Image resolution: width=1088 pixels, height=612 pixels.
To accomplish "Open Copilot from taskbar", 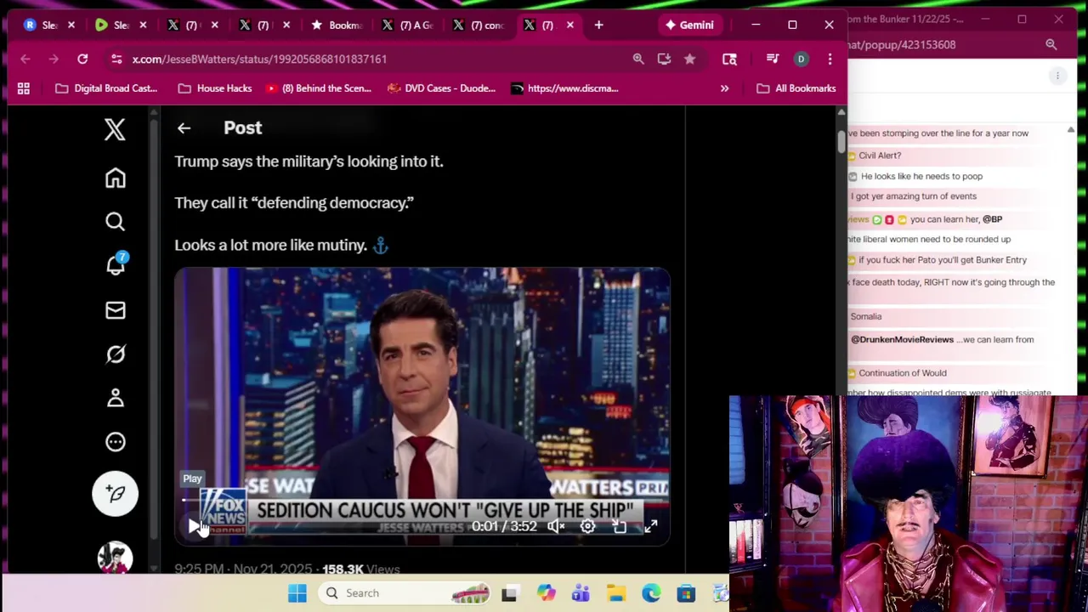I will (x=546, y=593).
